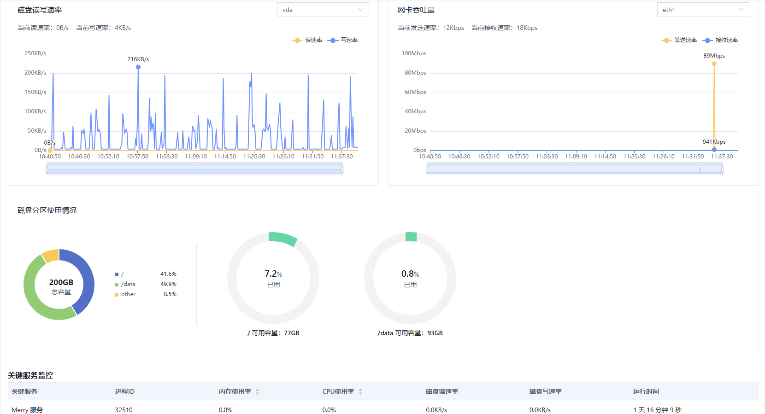Screen dimensions: 765x414
Task: Click the 网卡吞吐量 panel title
Action: pos(416,10)
